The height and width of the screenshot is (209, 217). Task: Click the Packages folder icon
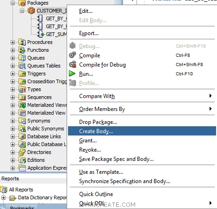point(22,3)
